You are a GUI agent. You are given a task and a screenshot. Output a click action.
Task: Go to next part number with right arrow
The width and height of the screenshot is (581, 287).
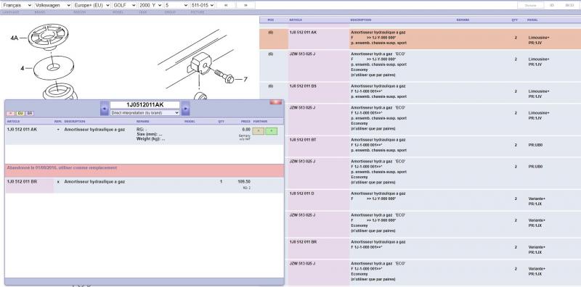186,109
